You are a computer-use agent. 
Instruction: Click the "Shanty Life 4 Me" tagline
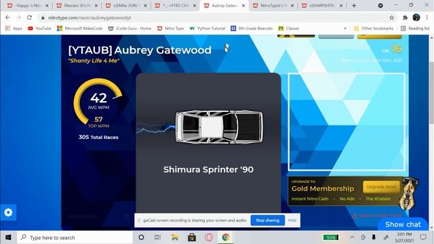click(94, 61)
